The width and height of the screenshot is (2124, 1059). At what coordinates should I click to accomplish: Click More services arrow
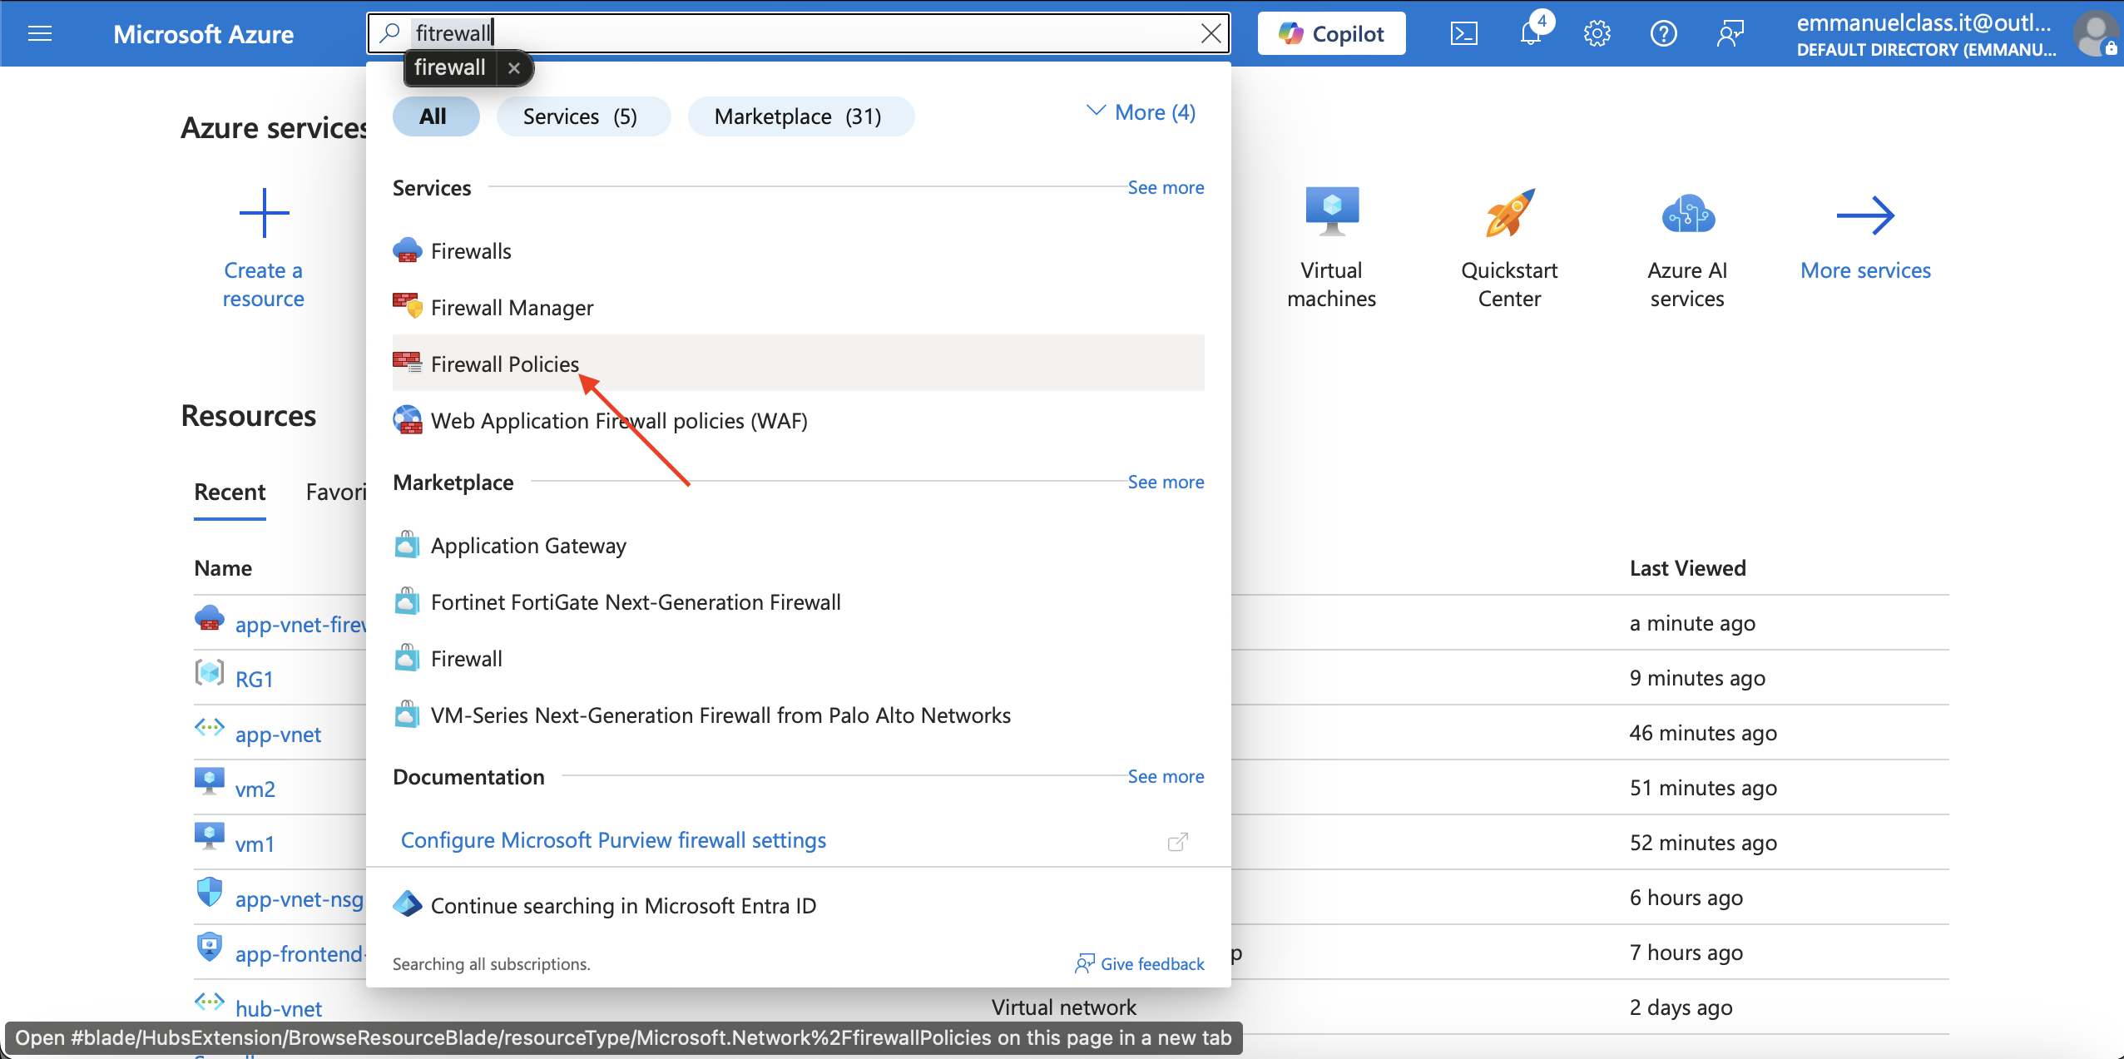pos(1865,215)
